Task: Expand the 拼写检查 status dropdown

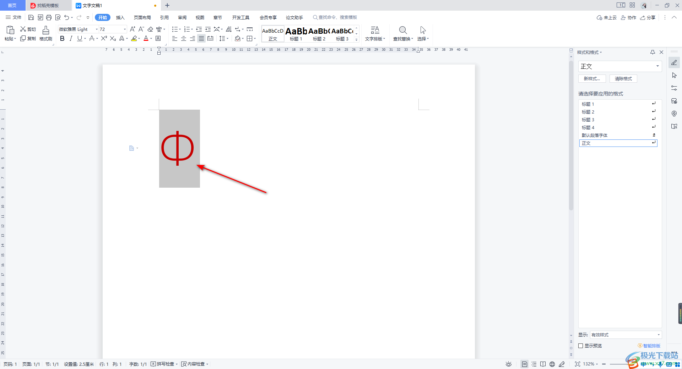Action: coord(177,364)
